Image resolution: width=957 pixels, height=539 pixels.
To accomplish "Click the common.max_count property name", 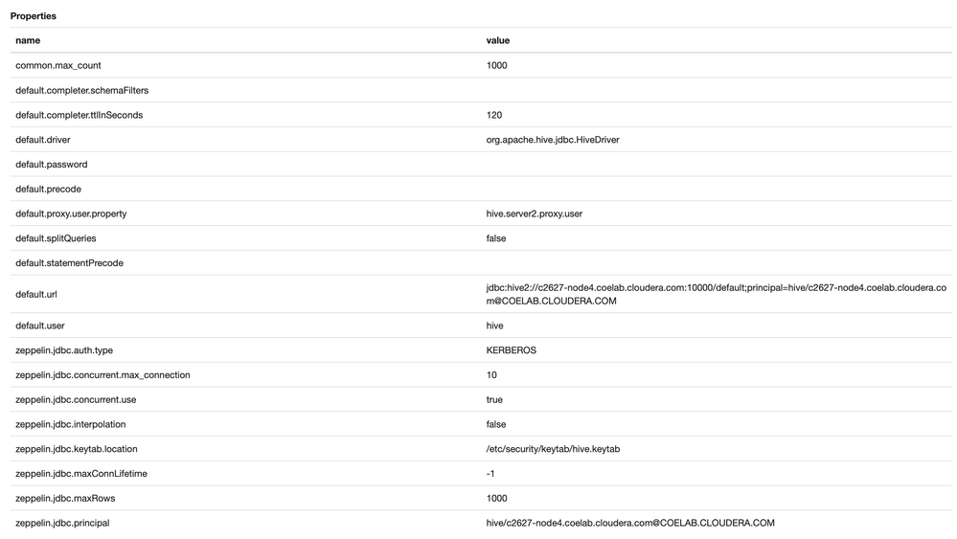I will 58,65.
